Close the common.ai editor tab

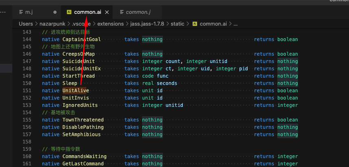tap(107, 12)
